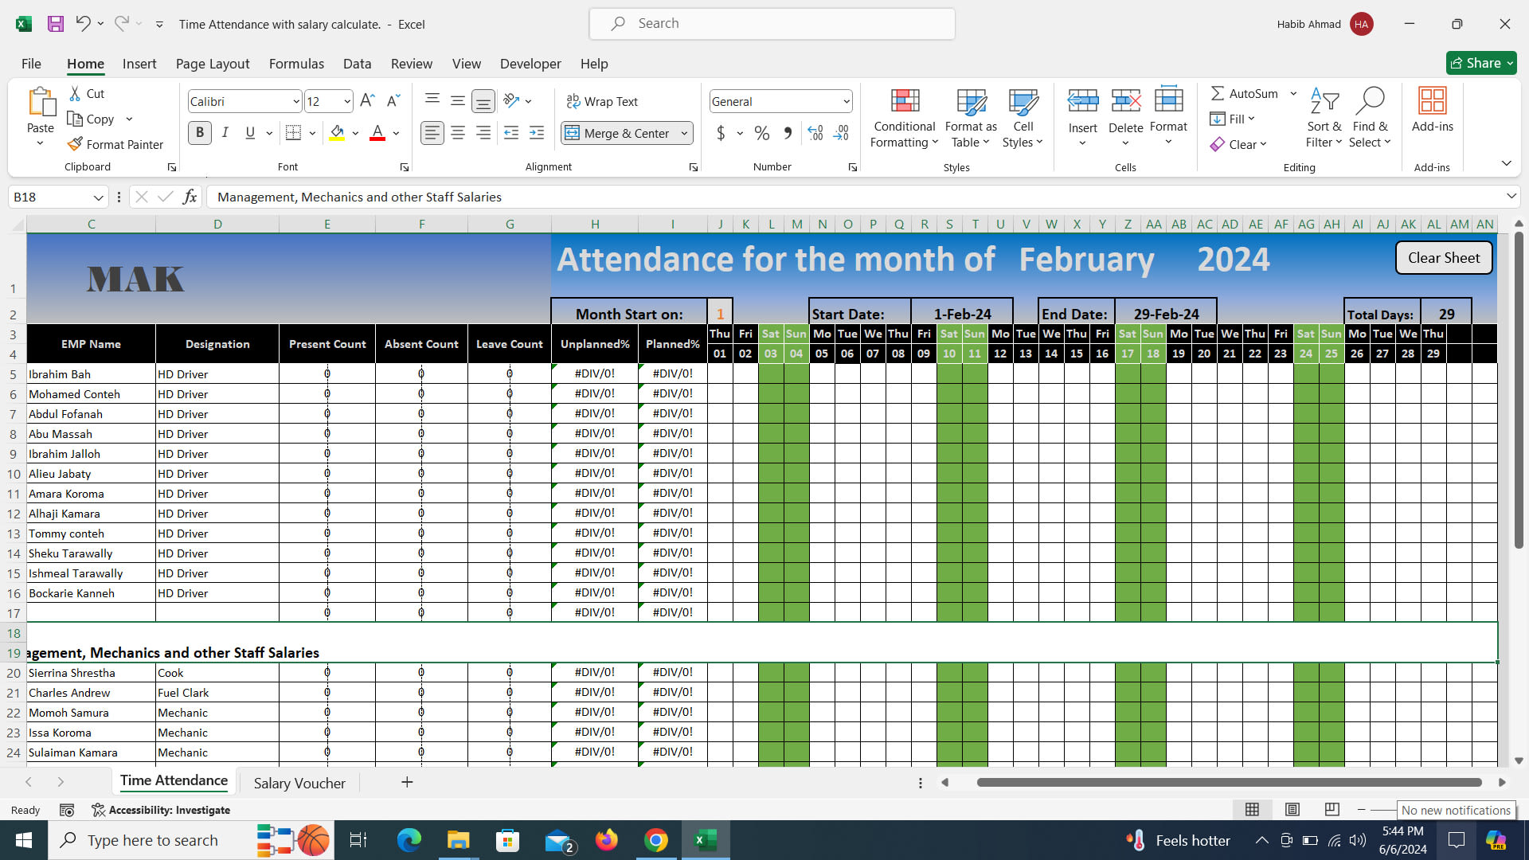Switch to the Developer ribbon tab
The image size is (1529, 860).
point(530,64)
